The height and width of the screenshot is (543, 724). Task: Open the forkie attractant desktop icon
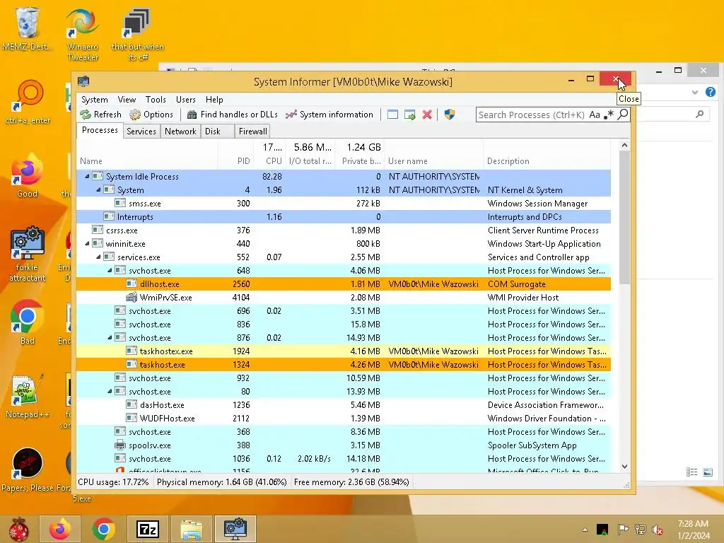[28, 254]
